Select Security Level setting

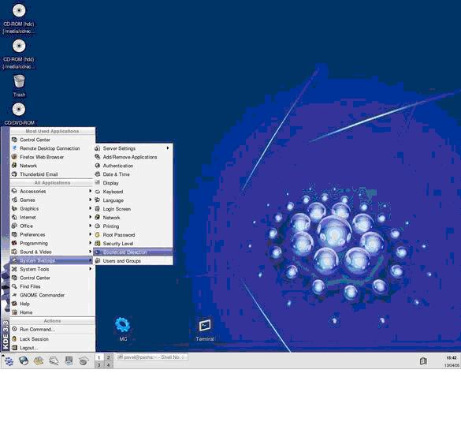coord(133,244)
